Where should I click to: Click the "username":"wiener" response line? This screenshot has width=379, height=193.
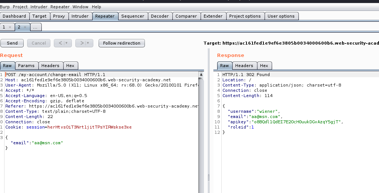254,111
